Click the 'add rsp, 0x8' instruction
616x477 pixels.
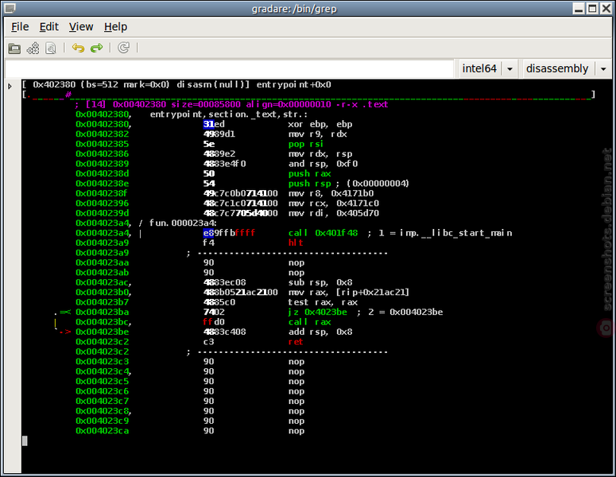click(320, 332)
